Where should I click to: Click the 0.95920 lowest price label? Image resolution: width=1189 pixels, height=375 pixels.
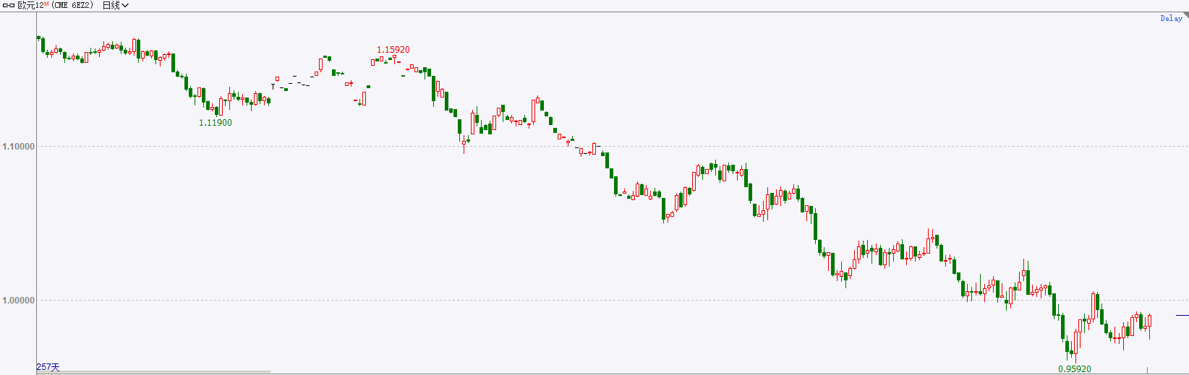pyautogui.click(x=1075, y=369)
